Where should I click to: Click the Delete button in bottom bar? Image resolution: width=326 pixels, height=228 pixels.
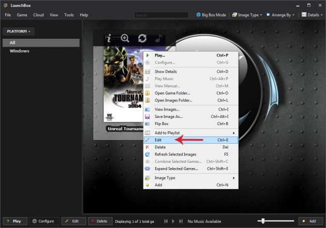coord(99,221)
